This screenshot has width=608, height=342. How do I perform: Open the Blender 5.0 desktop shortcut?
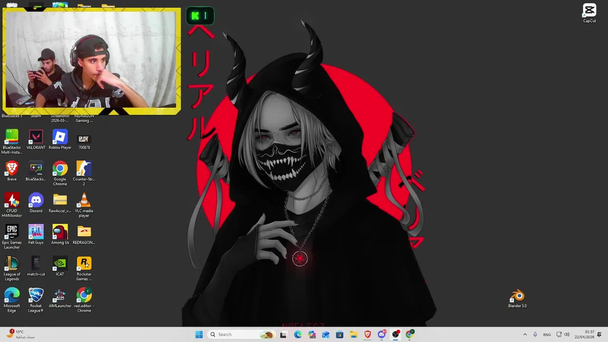point(517,299)
